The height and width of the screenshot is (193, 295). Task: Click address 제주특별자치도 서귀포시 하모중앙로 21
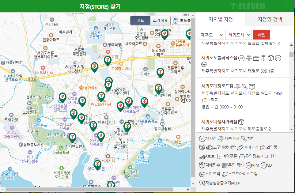pos(237,129)
